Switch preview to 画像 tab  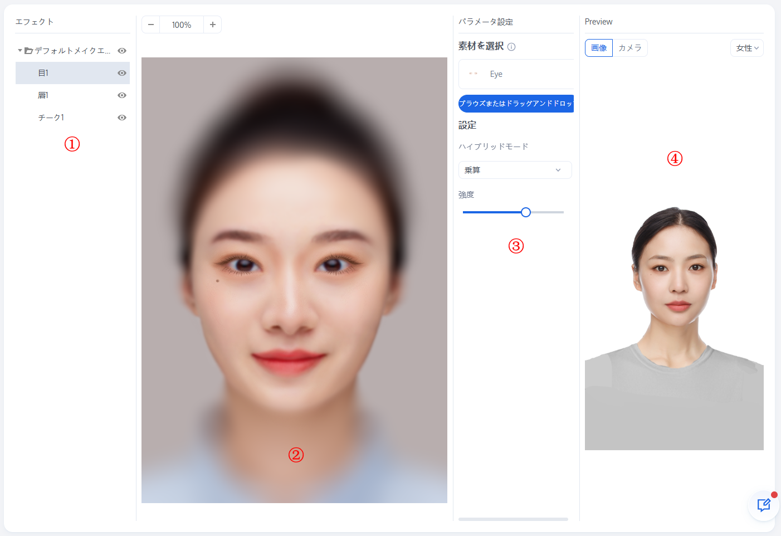[x=599, y=48]
